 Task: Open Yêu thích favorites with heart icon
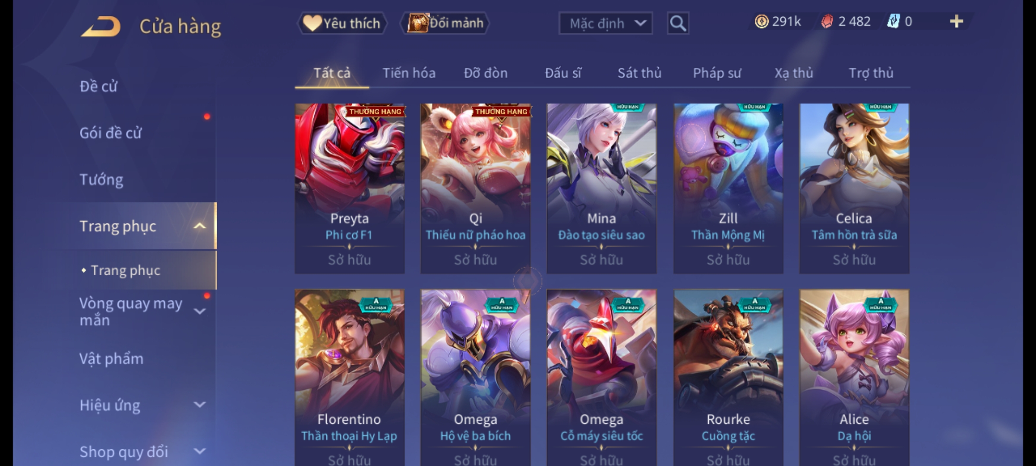click(342, 23)
